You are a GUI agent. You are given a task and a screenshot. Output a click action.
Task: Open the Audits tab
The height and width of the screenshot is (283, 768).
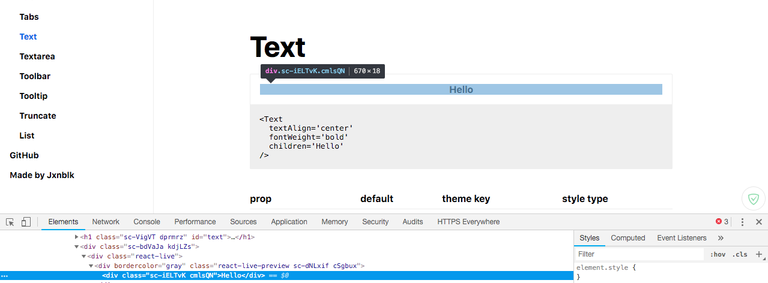click(413, 222)
